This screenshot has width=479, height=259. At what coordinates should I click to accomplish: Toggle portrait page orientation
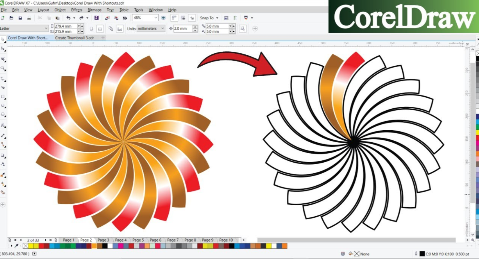coord(91,28)
